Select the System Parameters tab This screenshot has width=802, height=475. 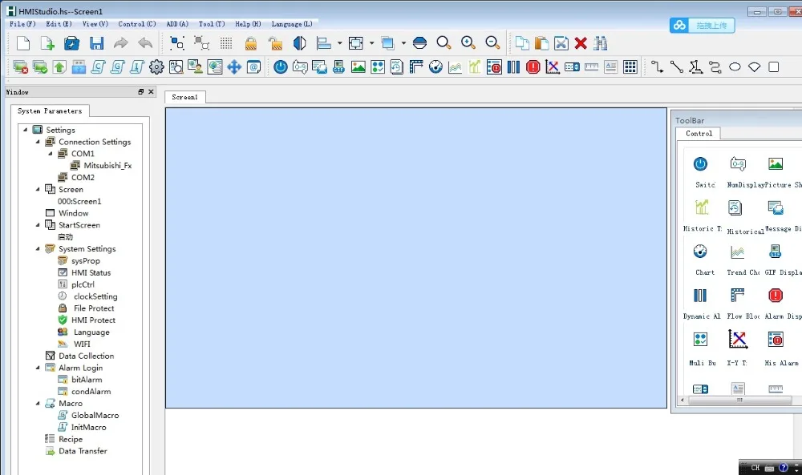(x=50, y=111)
